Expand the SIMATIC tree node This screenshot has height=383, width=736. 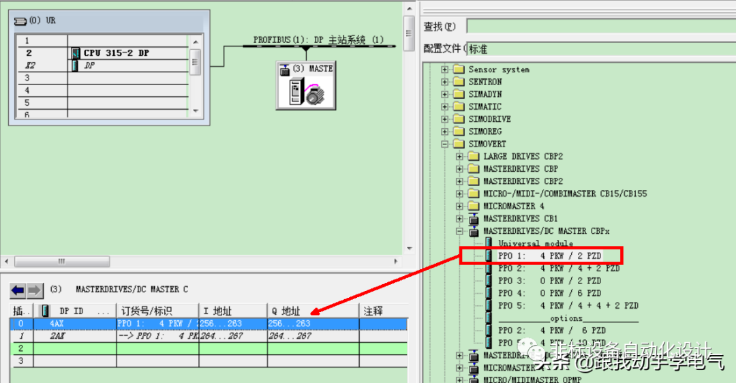pyautogui.click(x=444, y=106)
